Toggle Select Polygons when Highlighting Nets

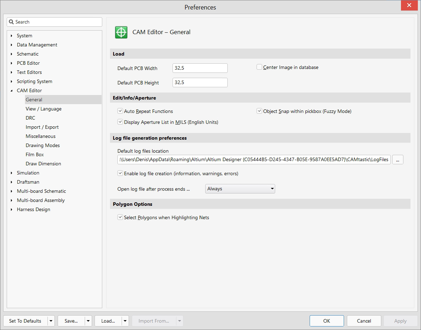(120, 217)
